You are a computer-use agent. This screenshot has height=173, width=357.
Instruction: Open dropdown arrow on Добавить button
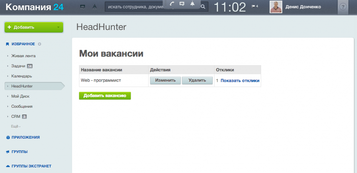click(58, 27)
